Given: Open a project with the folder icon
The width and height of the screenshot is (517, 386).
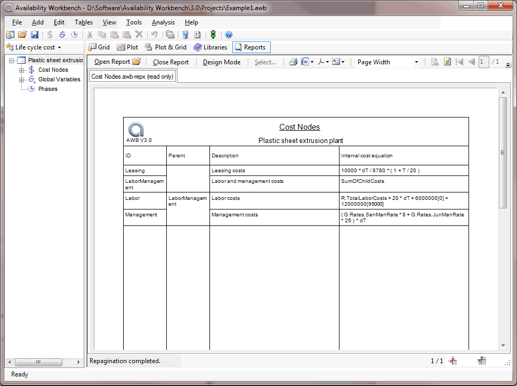Looking at the screenshot, I should click(22, 35).
